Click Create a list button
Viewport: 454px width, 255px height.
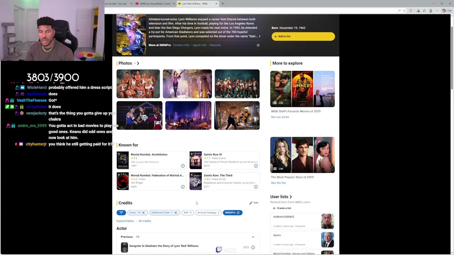282,208
